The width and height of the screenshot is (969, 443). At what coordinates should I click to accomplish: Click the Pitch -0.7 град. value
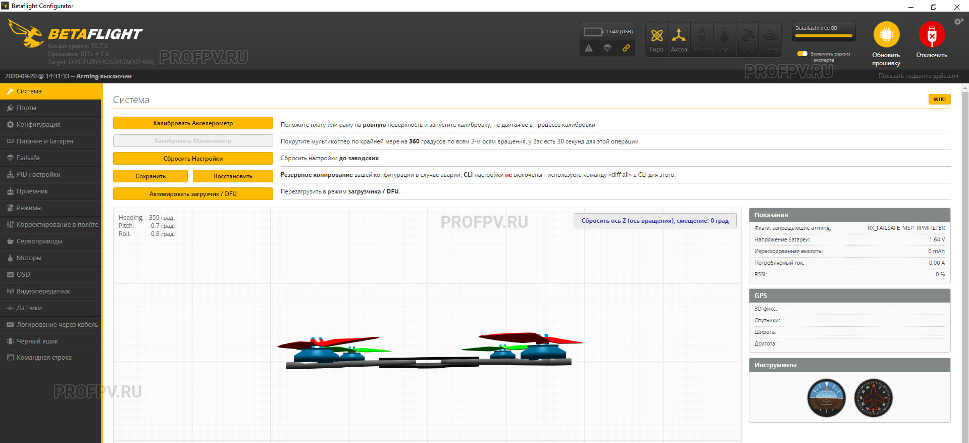(162, 226)
